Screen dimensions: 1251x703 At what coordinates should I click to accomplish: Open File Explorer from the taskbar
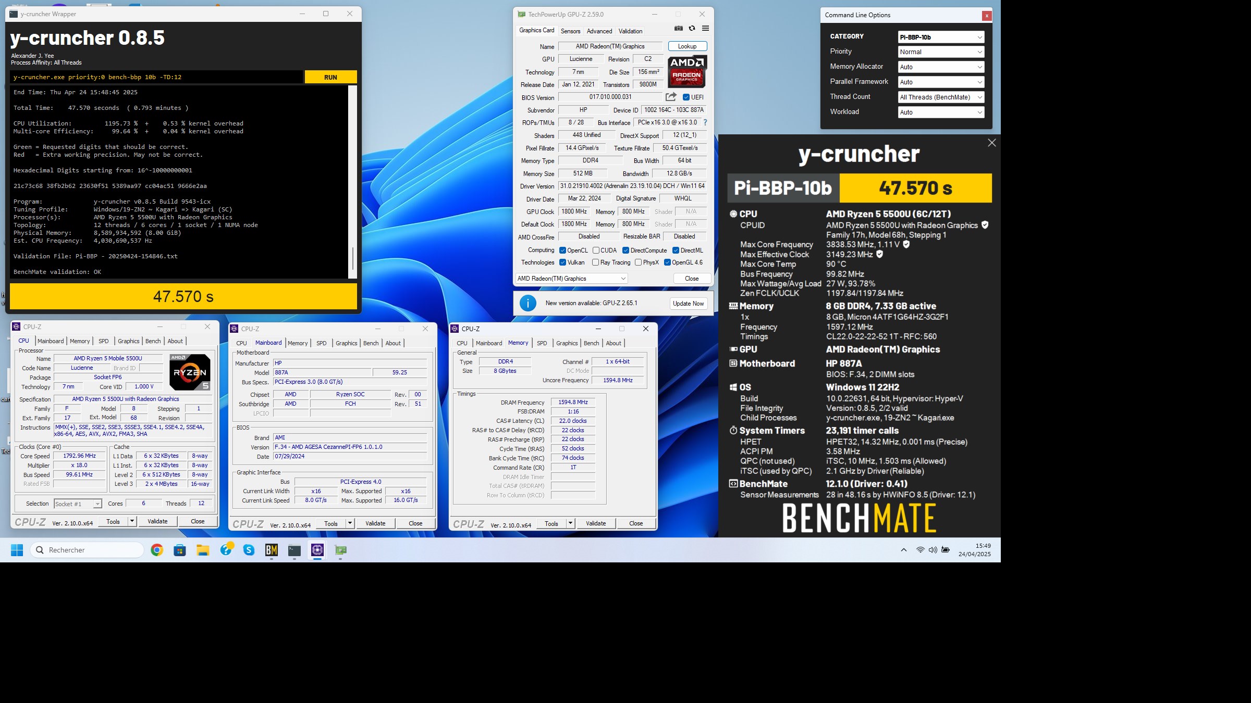click(x=203, y=550)
